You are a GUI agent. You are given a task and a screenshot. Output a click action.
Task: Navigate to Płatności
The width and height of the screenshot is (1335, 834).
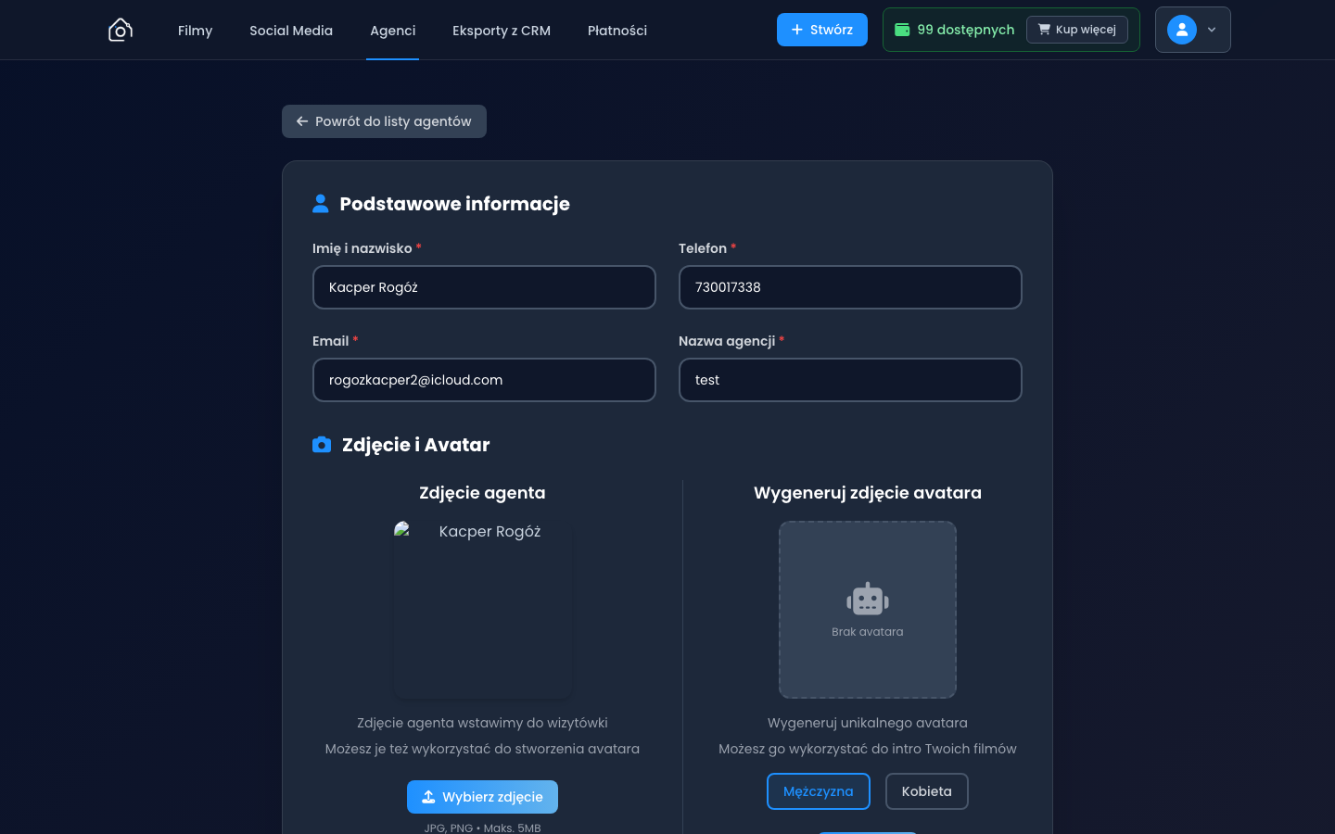click(617, 31)
